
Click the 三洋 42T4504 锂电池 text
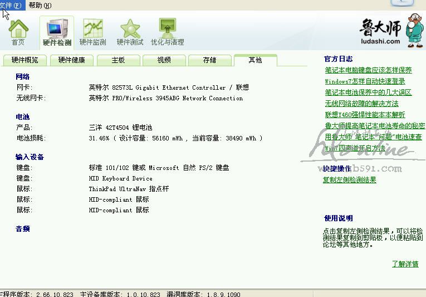click(x=121, y=128)
